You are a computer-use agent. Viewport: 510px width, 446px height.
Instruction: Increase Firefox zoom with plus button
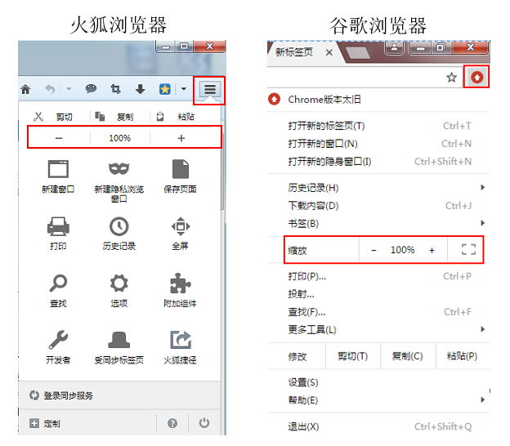pos(181,138)
